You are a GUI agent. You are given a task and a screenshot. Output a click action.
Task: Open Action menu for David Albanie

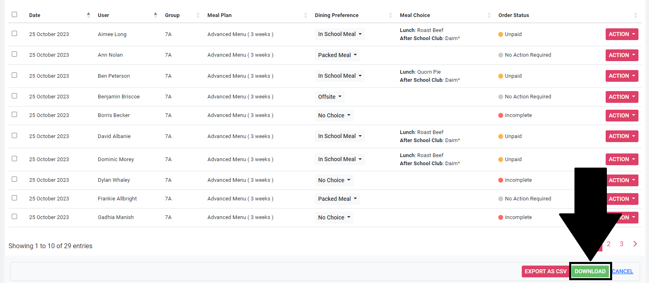(x=621, y=136)
